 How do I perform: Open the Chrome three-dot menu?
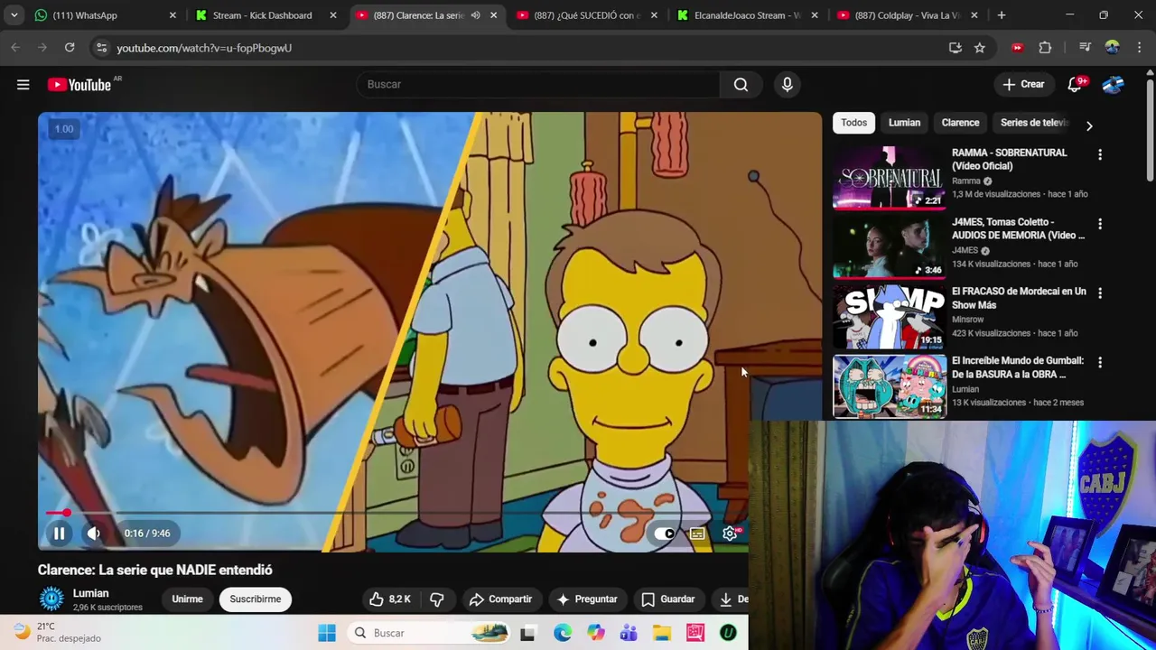coord(1138,48)
